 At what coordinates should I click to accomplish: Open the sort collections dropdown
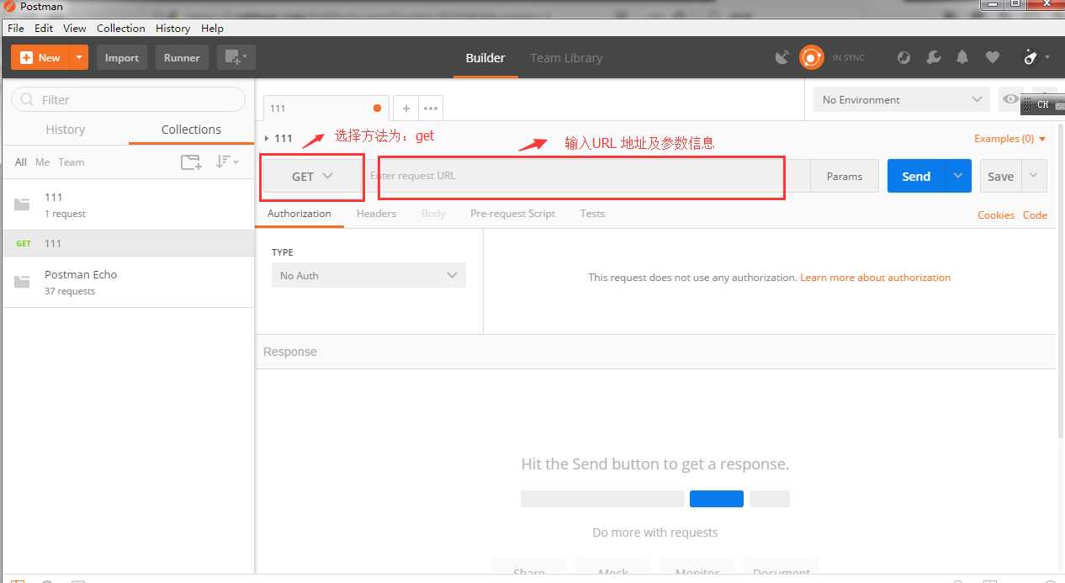pyautogui.click(x=227, y=162)
